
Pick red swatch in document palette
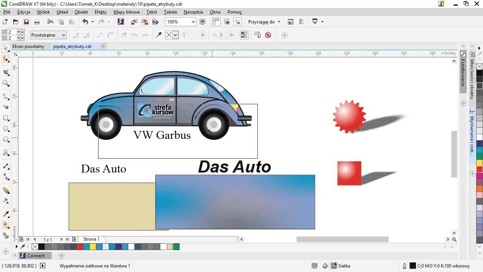click(80, 247)
